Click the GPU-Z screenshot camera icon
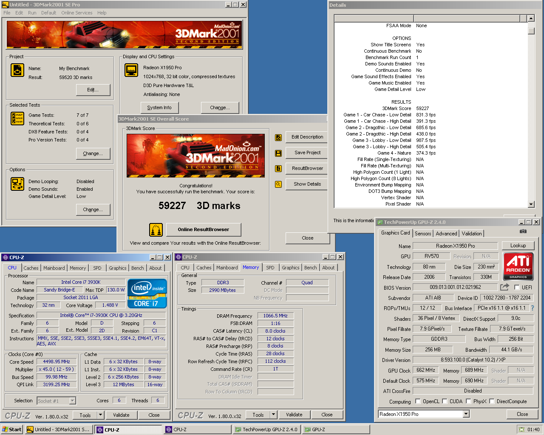This screenshot has height=435, width=544. [x=523, y=232]
